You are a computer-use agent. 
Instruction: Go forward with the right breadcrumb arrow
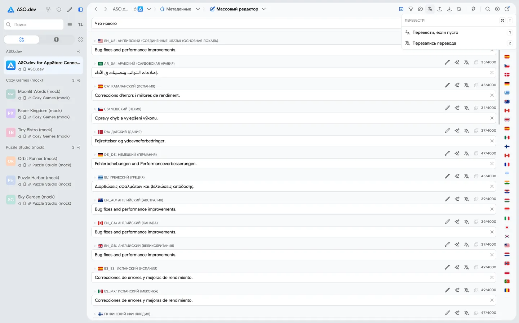click(x=106, y=9)
